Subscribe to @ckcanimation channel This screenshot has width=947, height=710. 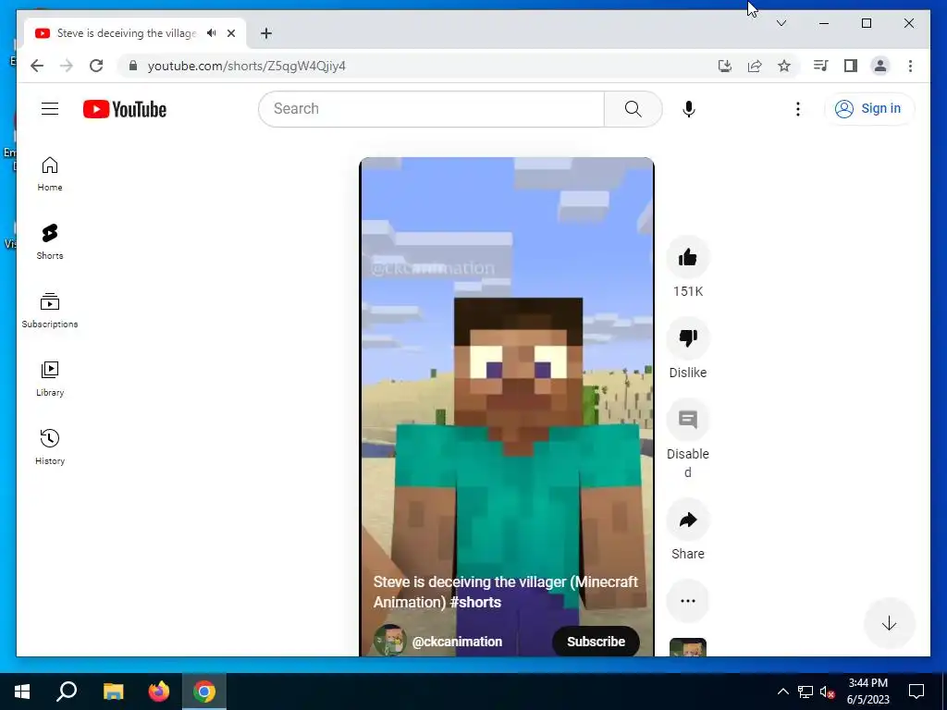pos(596,642)
